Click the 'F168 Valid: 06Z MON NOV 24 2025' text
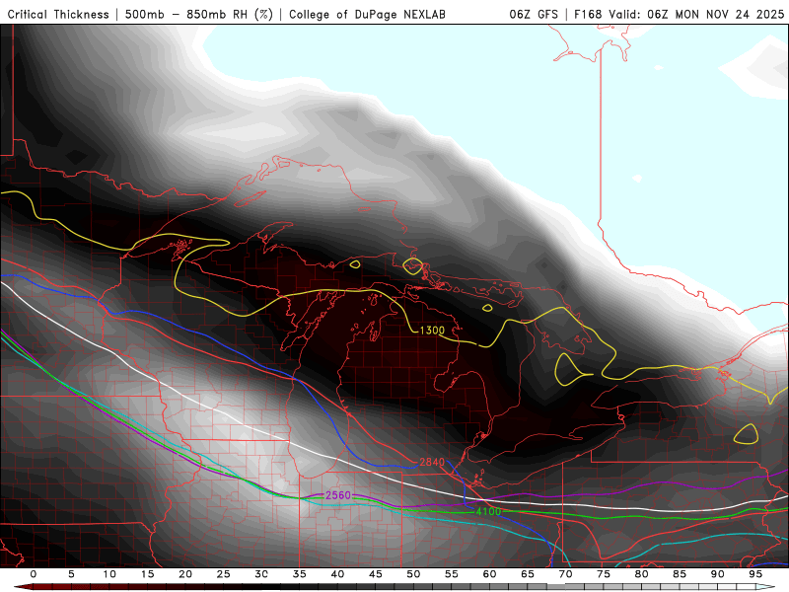 [679, 14]
